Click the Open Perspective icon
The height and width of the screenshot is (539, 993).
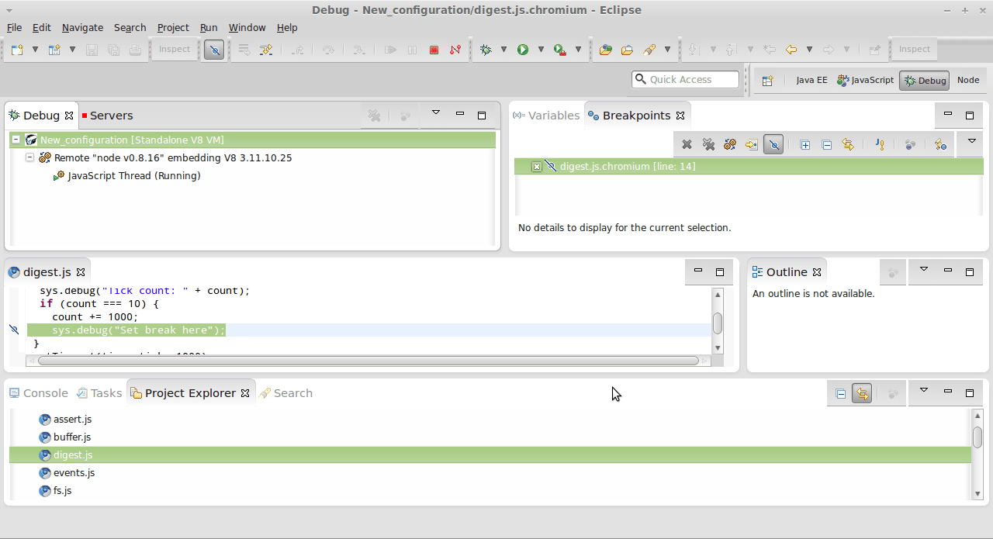[767, 81]
